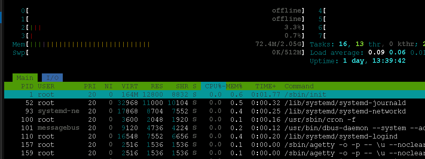Switch to the I/O tab
425x159 pixels.
click(52, 78)
